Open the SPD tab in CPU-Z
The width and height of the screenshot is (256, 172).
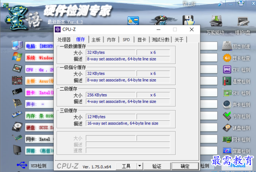point(126,39)
